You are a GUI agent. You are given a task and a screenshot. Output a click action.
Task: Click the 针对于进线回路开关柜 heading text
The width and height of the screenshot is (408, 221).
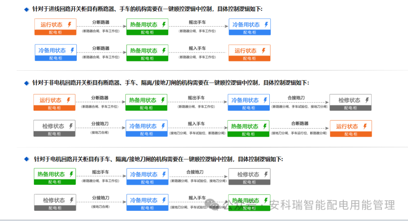pos(147,9)
